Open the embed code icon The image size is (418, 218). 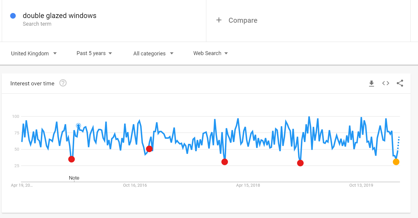(x=385, y=83)
